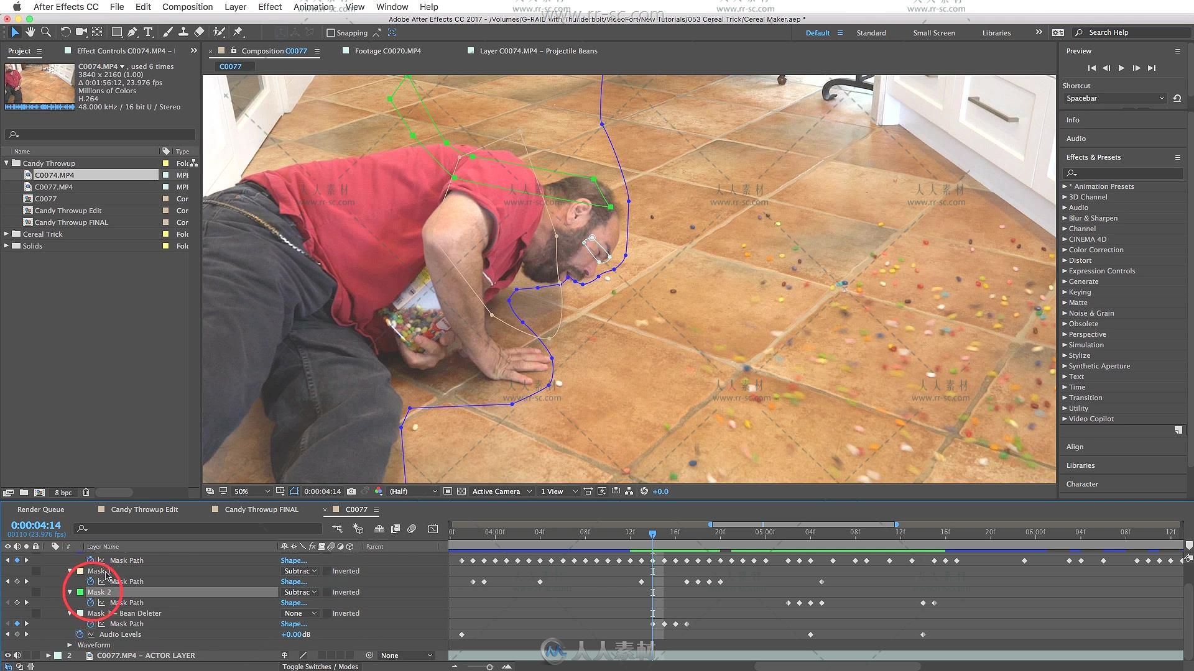Select the Rotation tool
The height and width of the screenshot is (671, 1194).
point(65,32)
